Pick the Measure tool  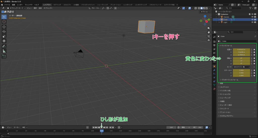[x=4, y=51]
